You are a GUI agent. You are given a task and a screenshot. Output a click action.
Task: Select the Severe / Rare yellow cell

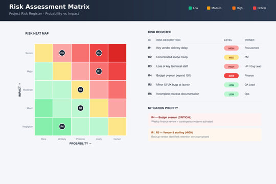43,53
